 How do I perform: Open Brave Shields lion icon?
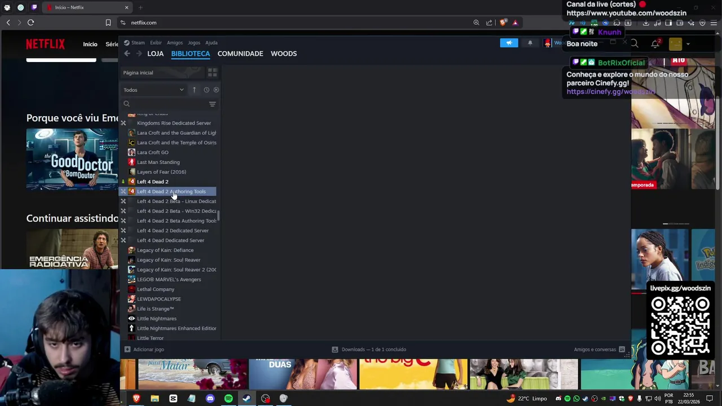click(x=503, y=23)
